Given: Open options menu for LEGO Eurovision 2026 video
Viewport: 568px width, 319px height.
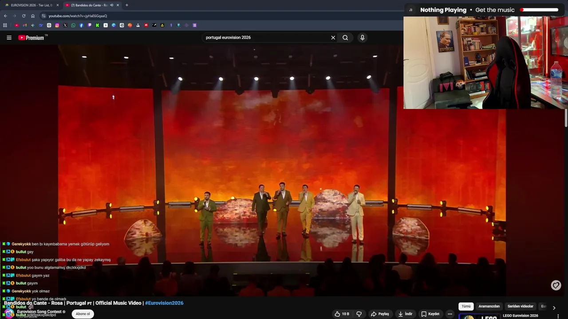Looking at the screenshot, I should pos(558,316).
